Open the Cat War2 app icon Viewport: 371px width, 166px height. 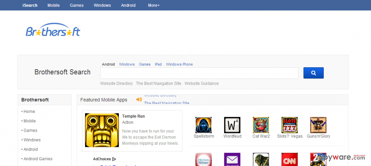[261, 125]
